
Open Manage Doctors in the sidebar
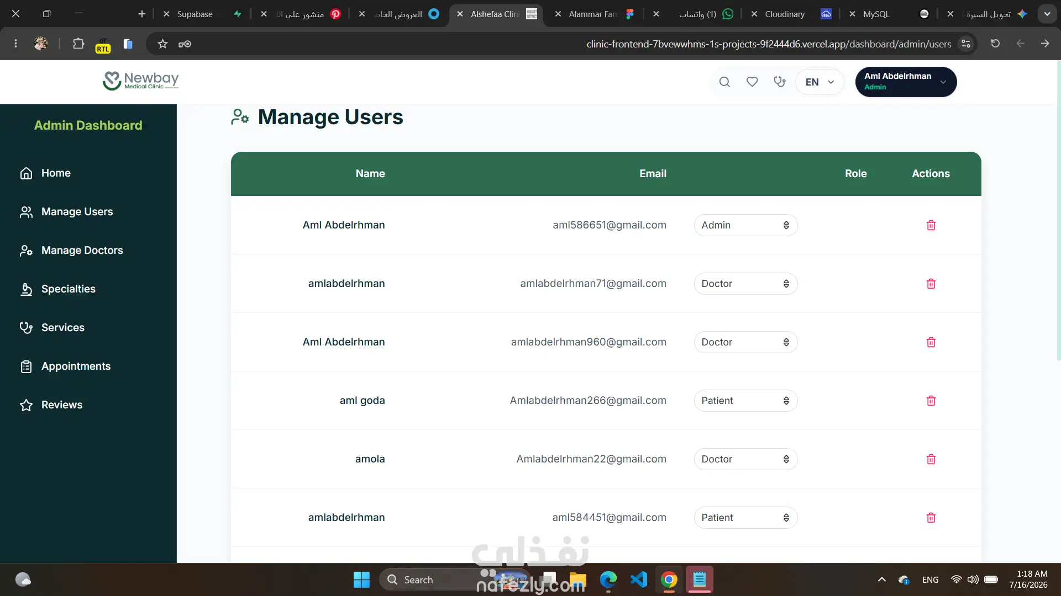coord(71,251)
